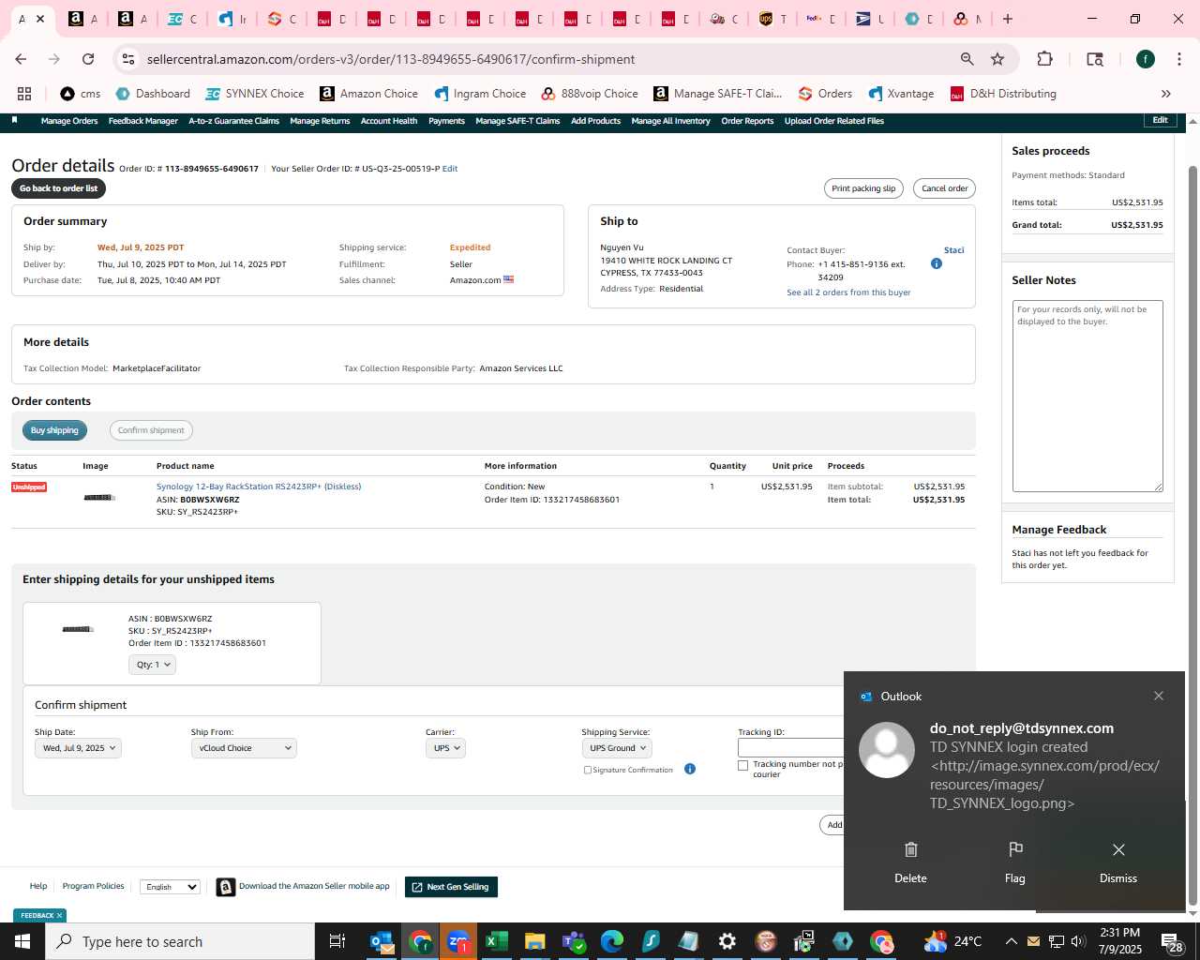Screen dimensions: 1200x960
Task: Click the info icon next to buyer phone
Action: click(936, 264)
